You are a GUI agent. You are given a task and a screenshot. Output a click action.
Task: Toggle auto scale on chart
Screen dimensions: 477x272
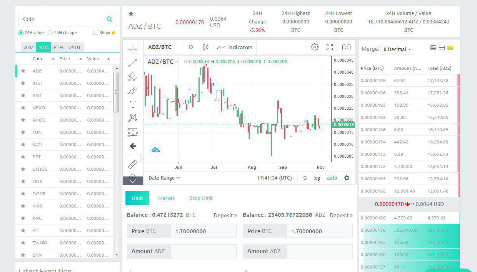coord(332,178)
